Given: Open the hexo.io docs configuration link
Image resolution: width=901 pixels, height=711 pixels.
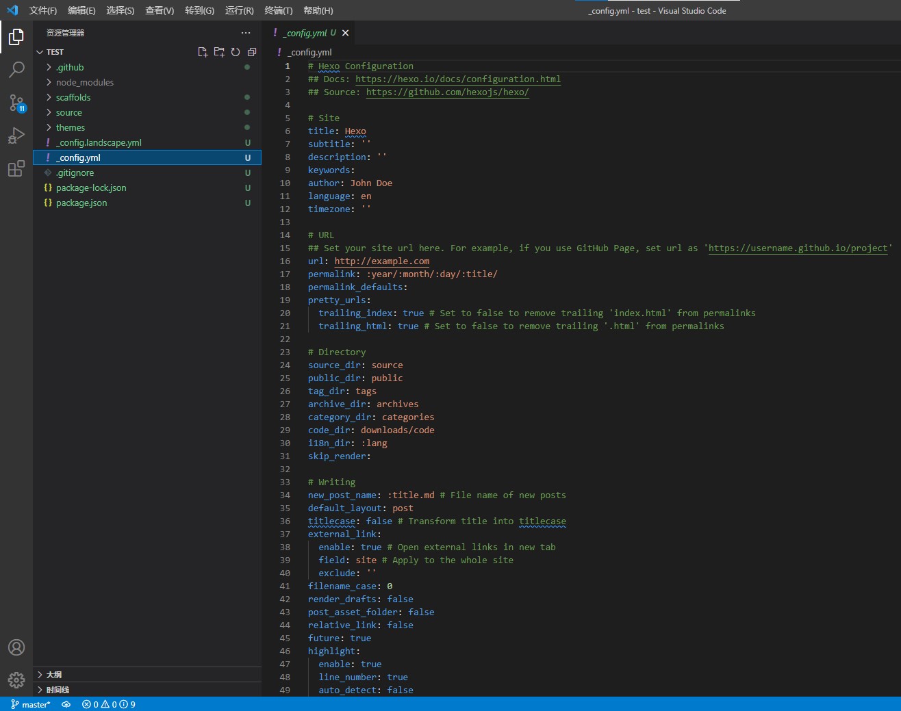Looking at the screenshot, I should [x=457, y=79].
